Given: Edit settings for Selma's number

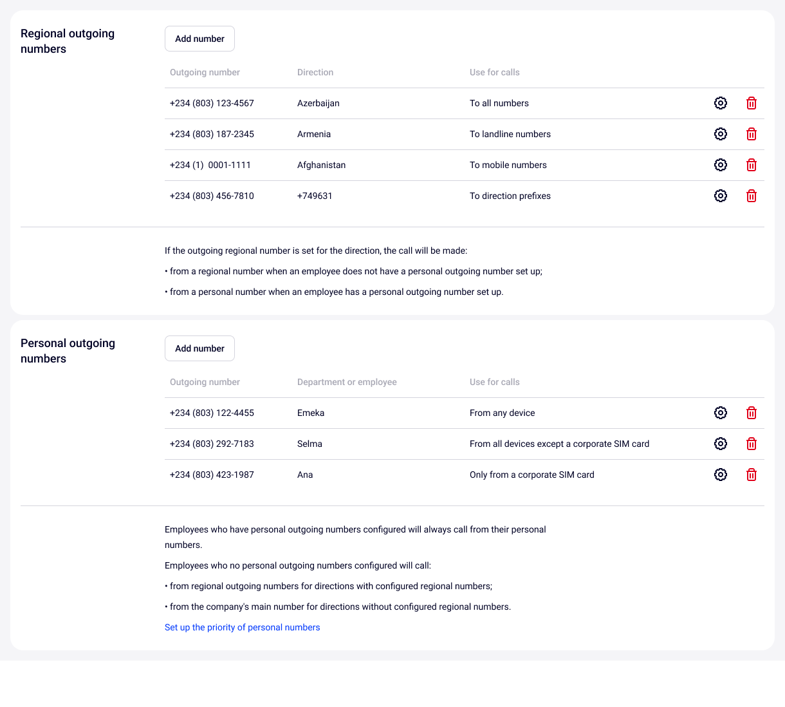Looking at the screenshot, I should 721,444.
